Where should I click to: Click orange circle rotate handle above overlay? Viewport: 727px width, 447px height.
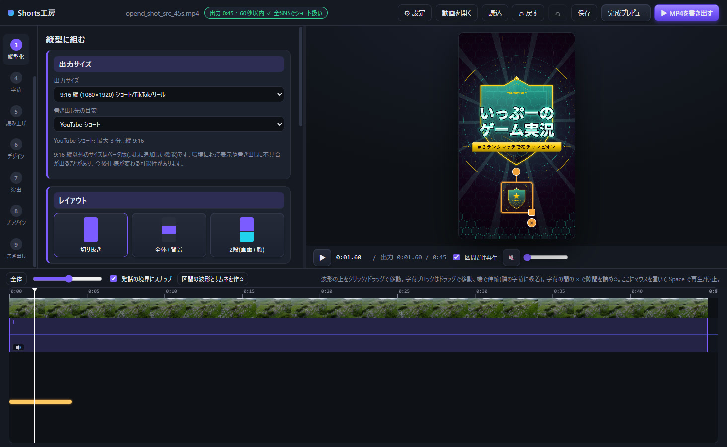point(516,172)
